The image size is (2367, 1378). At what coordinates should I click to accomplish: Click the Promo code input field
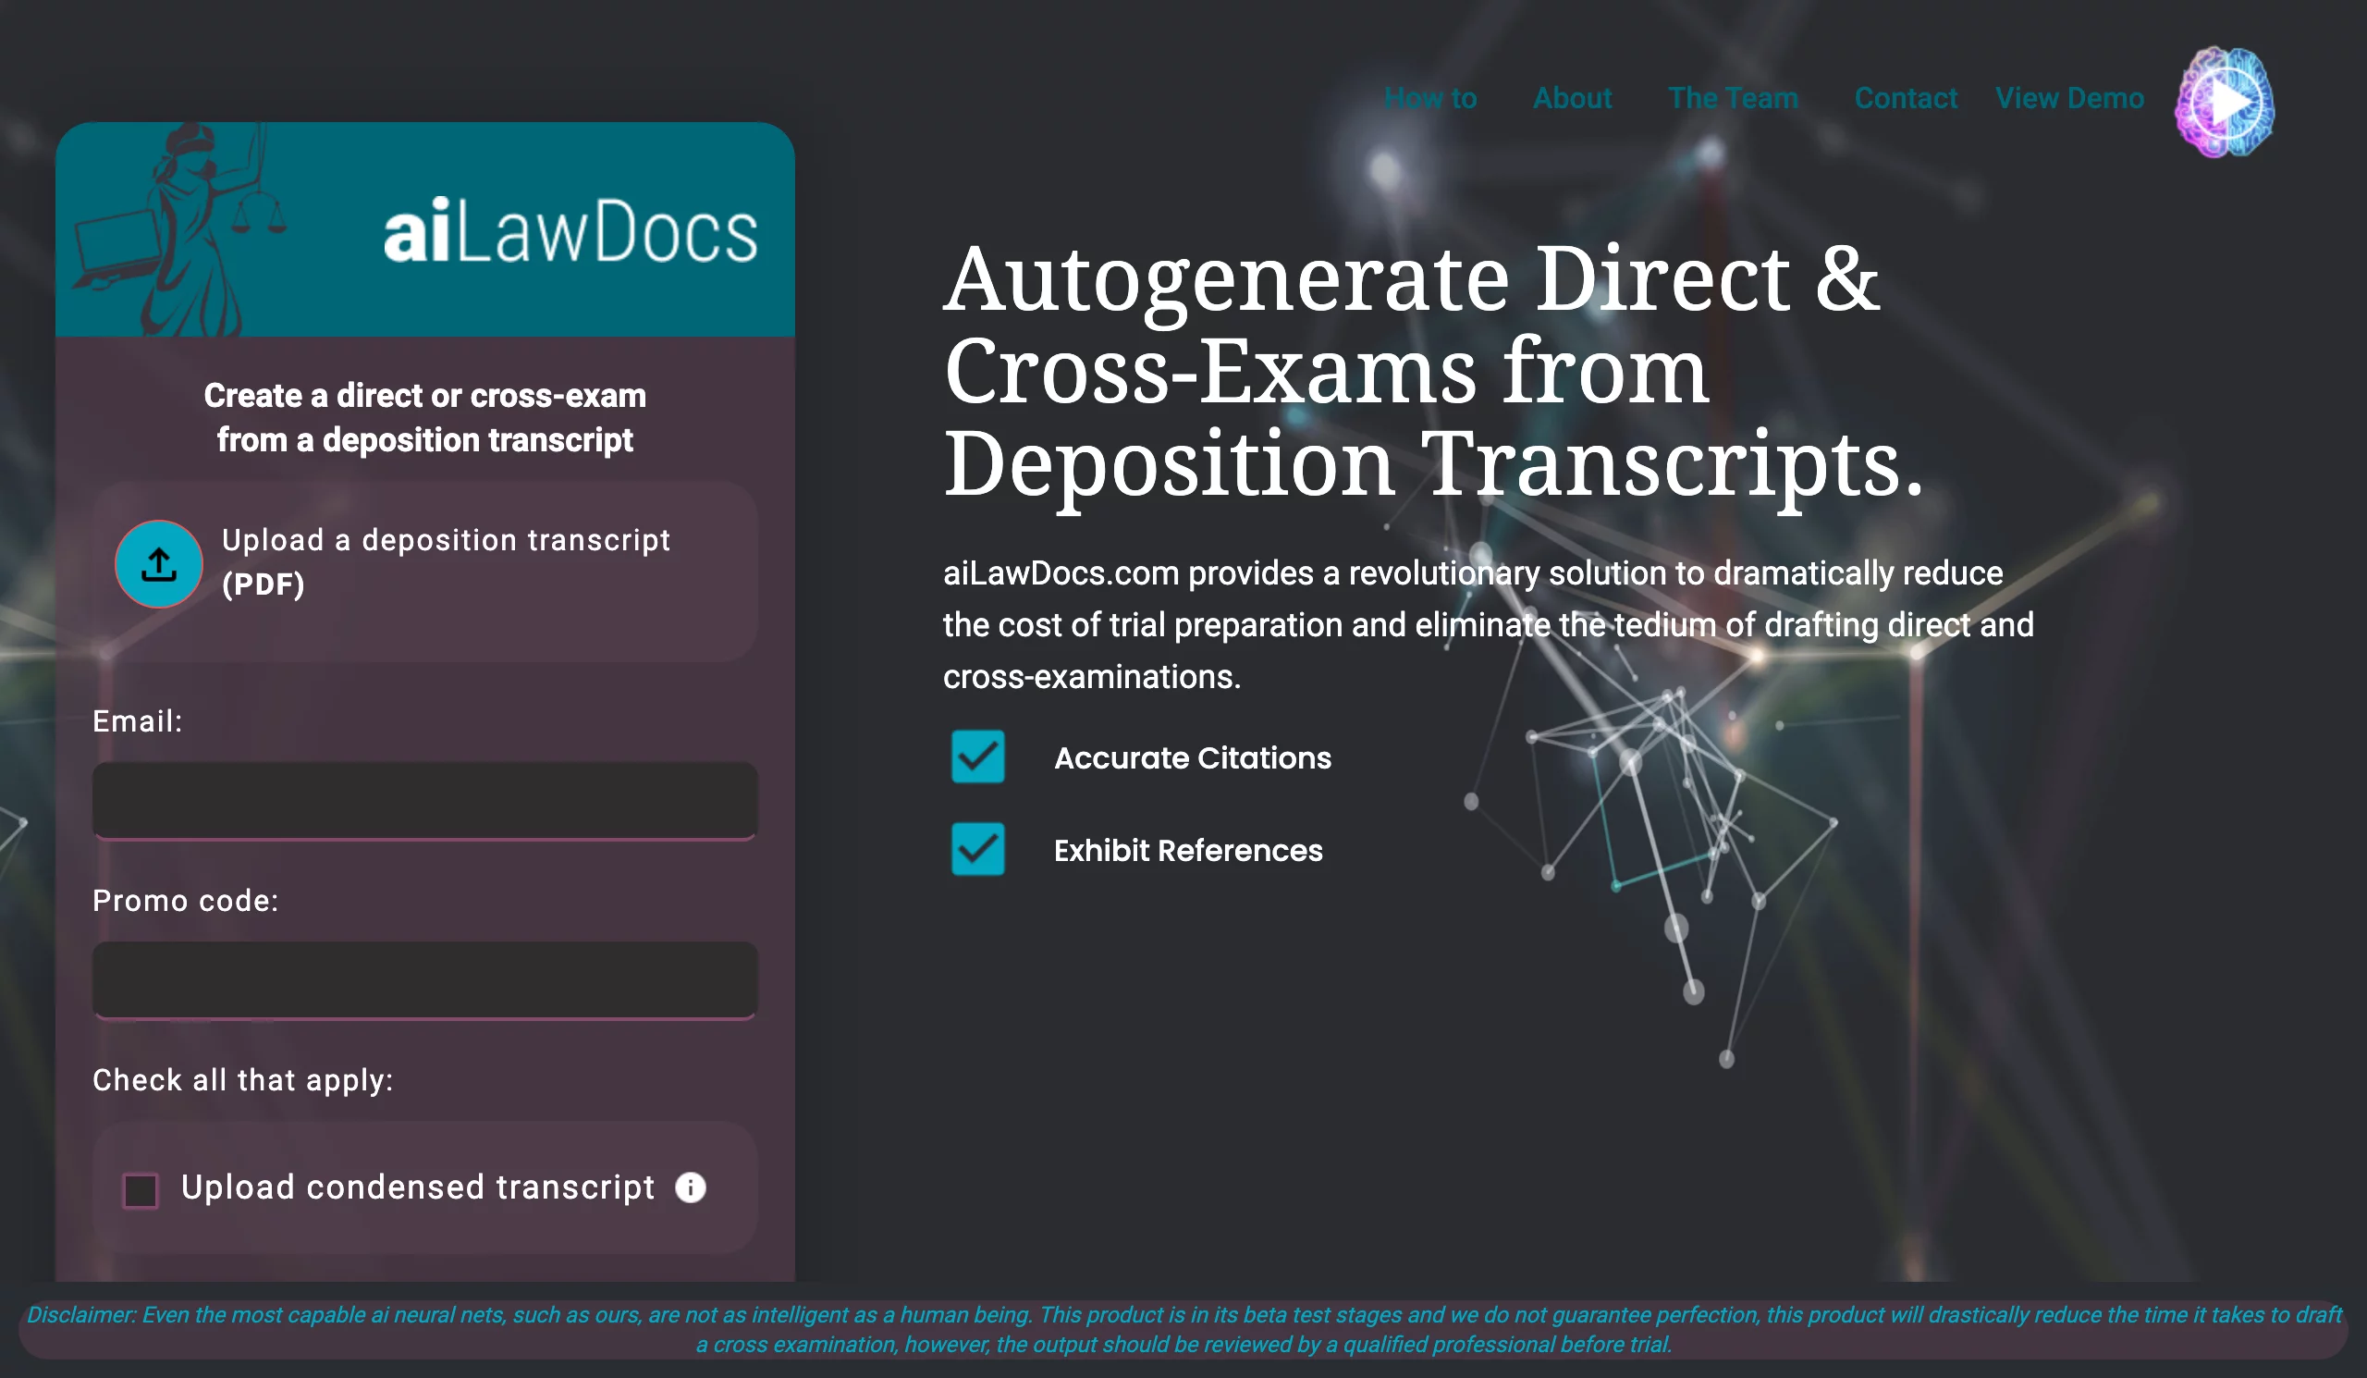point(424,979)
